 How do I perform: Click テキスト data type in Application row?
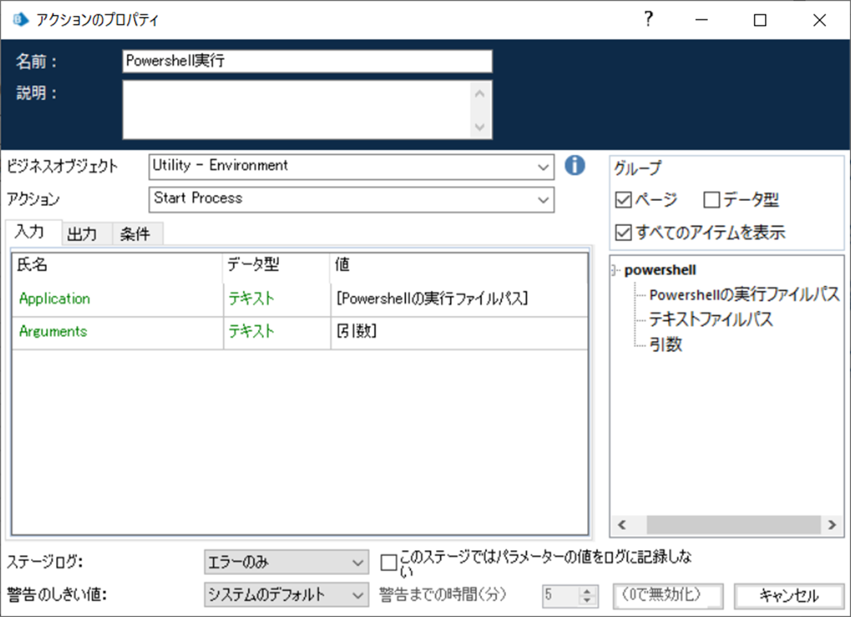(x=251, y=299)
